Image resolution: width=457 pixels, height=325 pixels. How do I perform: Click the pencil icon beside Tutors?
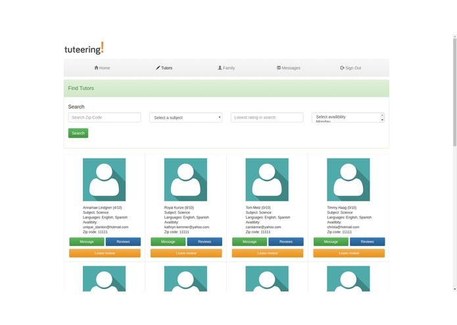pyautogui.click(x=158, y=68)
